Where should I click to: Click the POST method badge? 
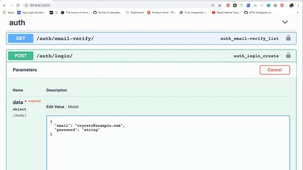click(20, 56)
